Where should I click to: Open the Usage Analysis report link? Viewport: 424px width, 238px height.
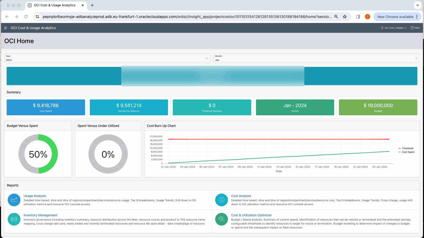coord(35,196)
